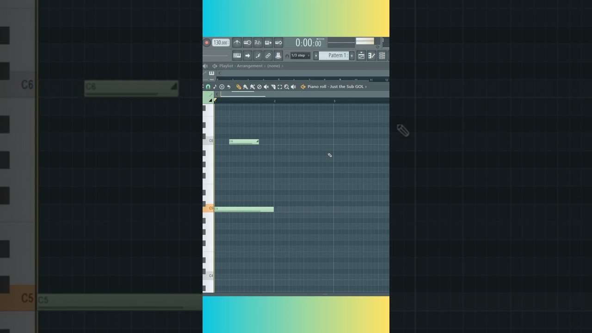Open the 1/3 step snap dropdown
This screenshot has width=592, height=333.
click(301, 55)
